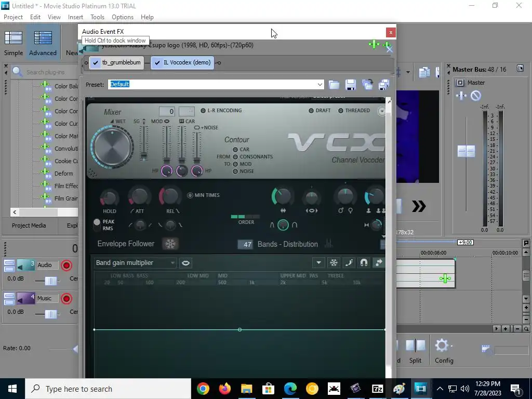Screen dimensions: 532x399
Task: Open the View menu
Action: pyautogui.click(x=54, y=17)
